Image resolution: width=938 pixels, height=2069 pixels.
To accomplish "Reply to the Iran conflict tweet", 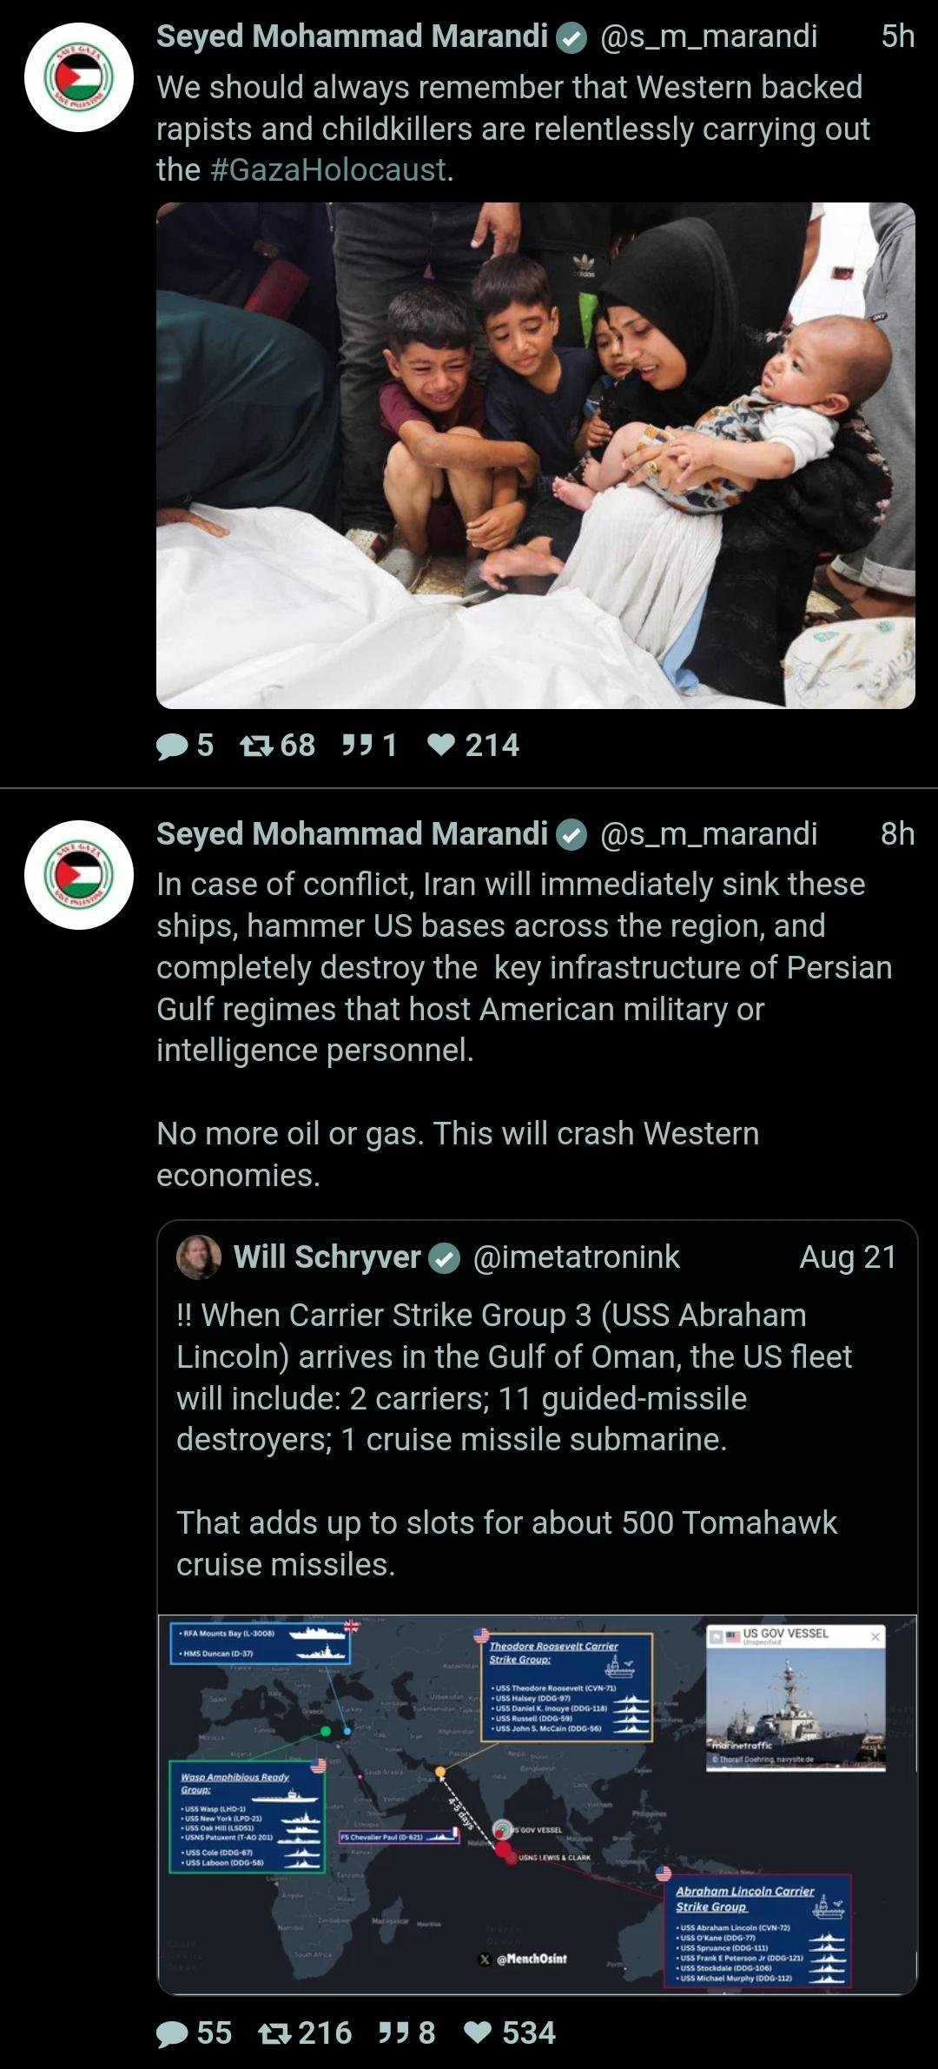I will pos(194,2033).
